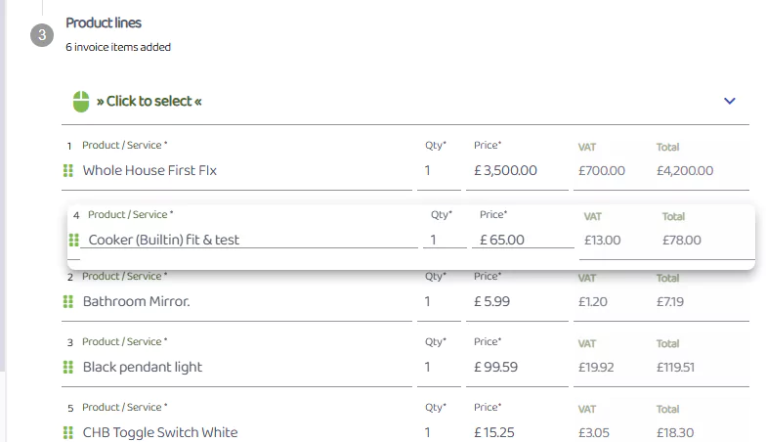Click the £3,500.00 price field

tap(518, 170)
